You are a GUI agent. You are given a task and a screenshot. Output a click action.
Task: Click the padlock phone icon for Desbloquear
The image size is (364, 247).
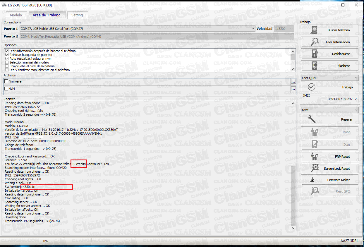[315, 54]
